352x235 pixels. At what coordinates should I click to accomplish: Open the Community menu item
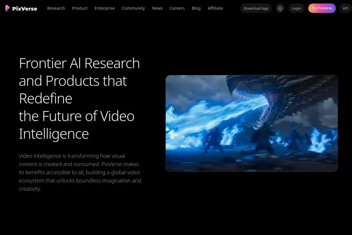133,8
